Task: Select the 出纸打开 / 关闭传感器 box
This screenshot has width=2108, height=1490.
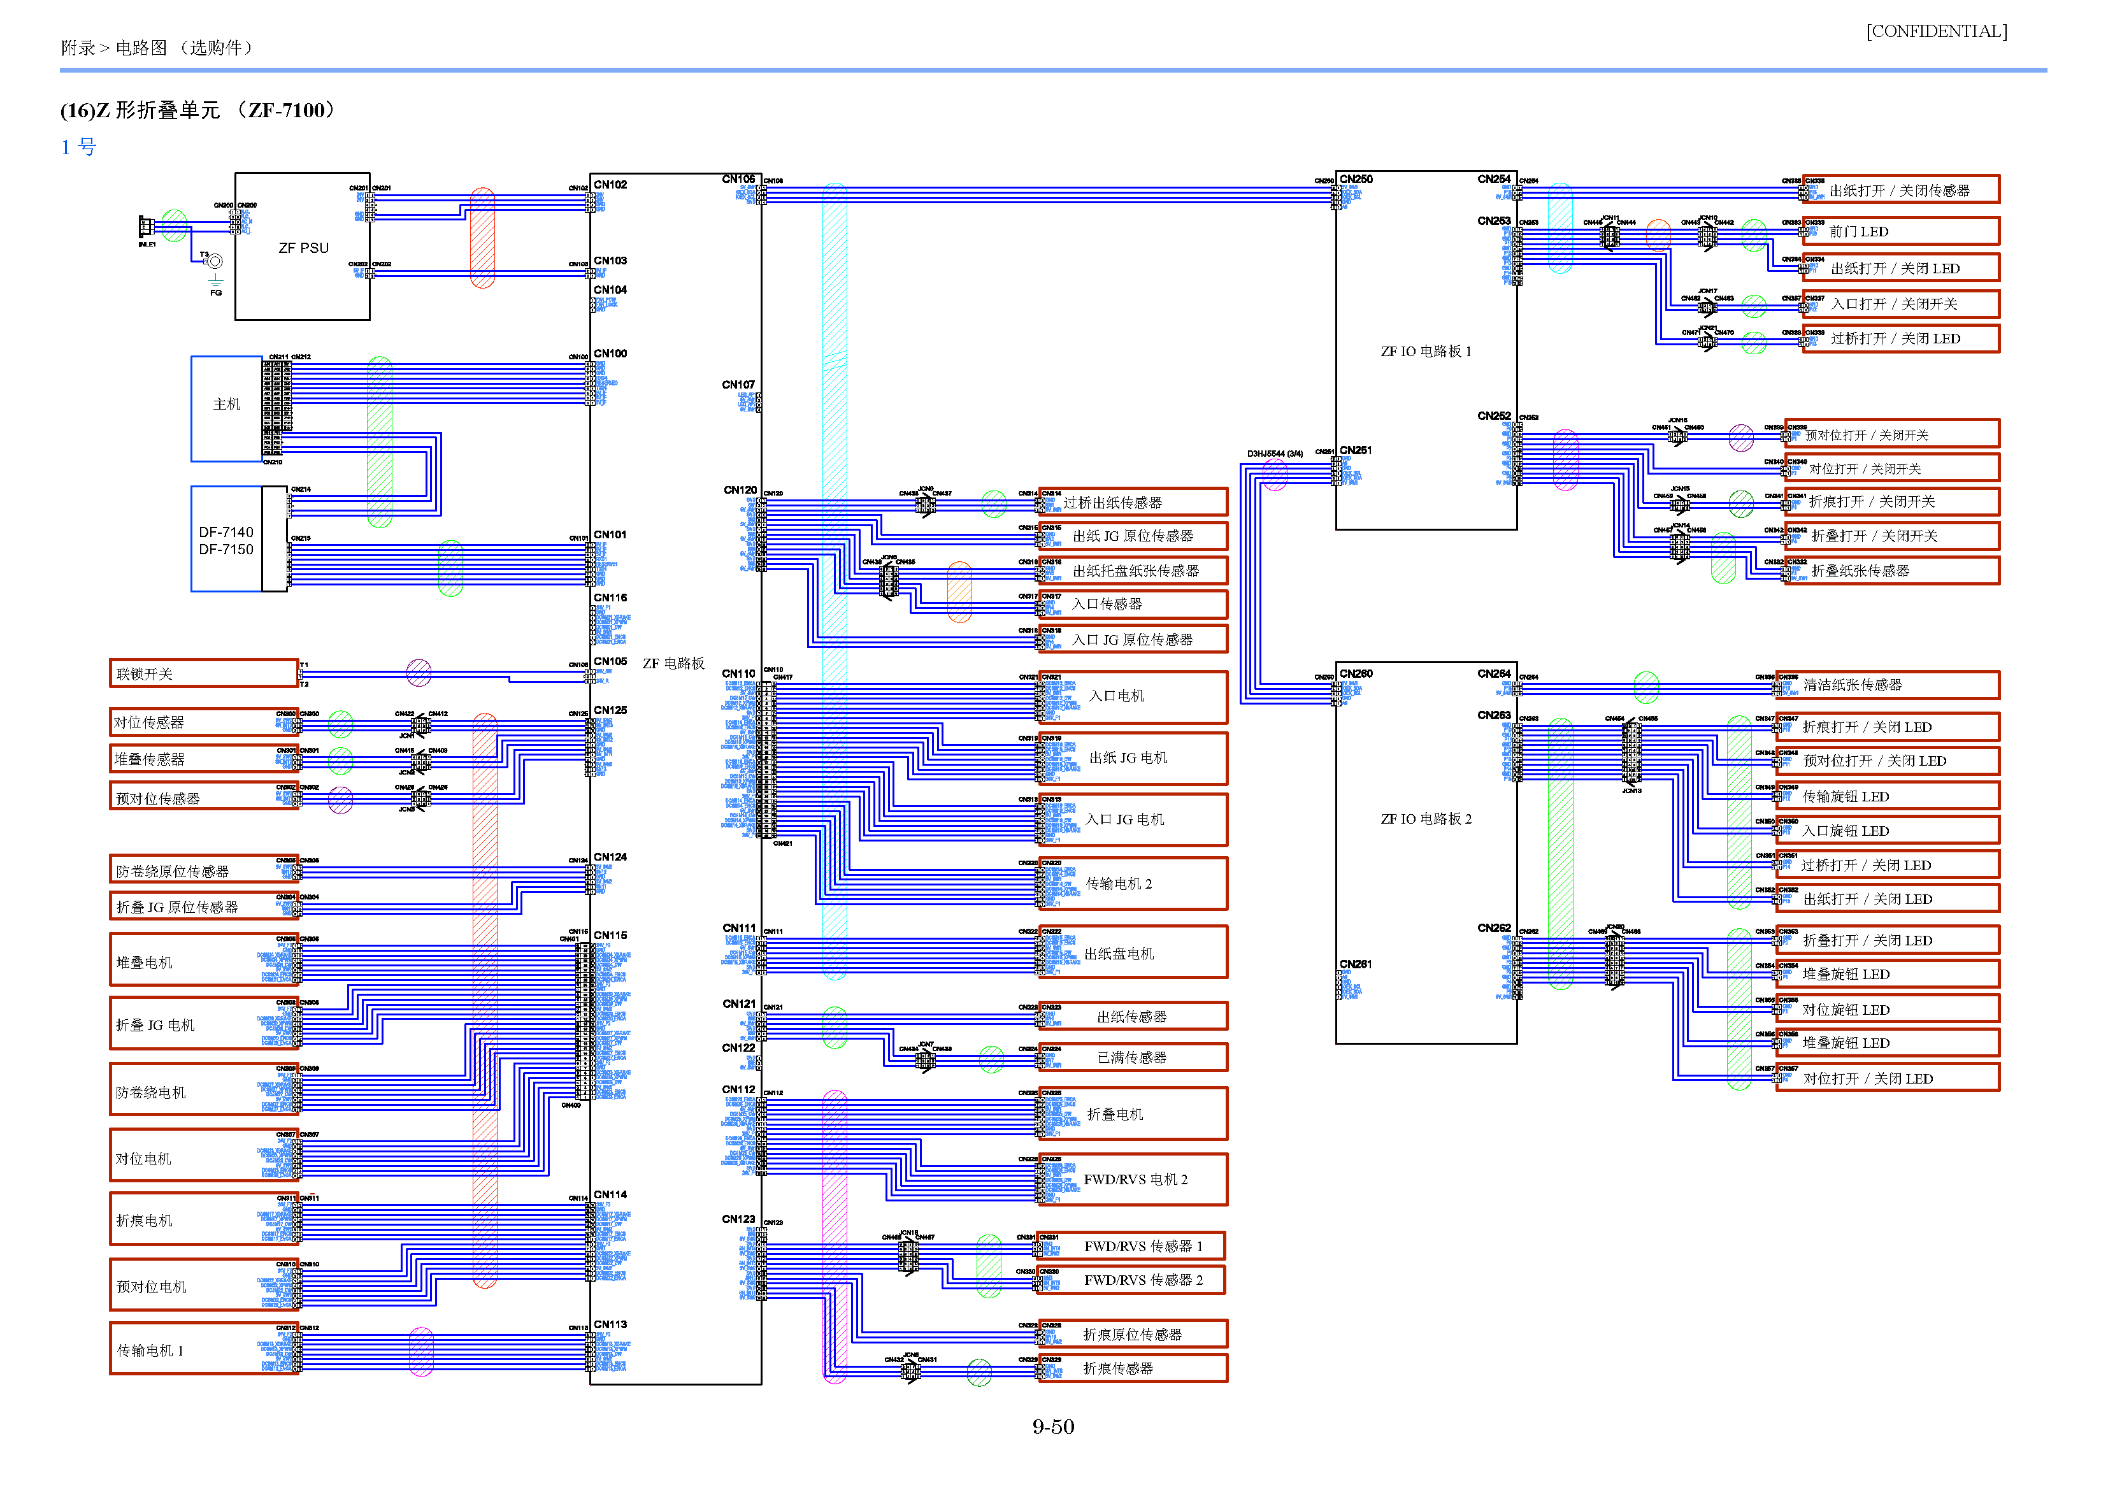Action: (1900, 189)
